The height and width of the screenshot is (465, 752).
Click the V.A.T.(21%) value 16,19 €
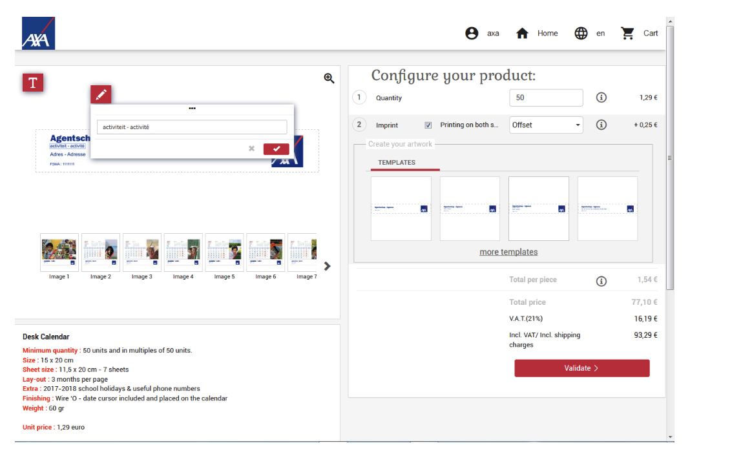coord(645,318)
